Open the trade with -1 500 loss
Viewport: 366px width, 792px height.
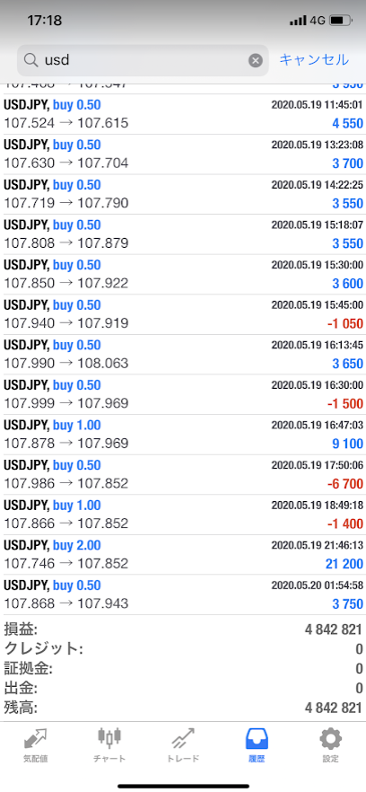183,394
